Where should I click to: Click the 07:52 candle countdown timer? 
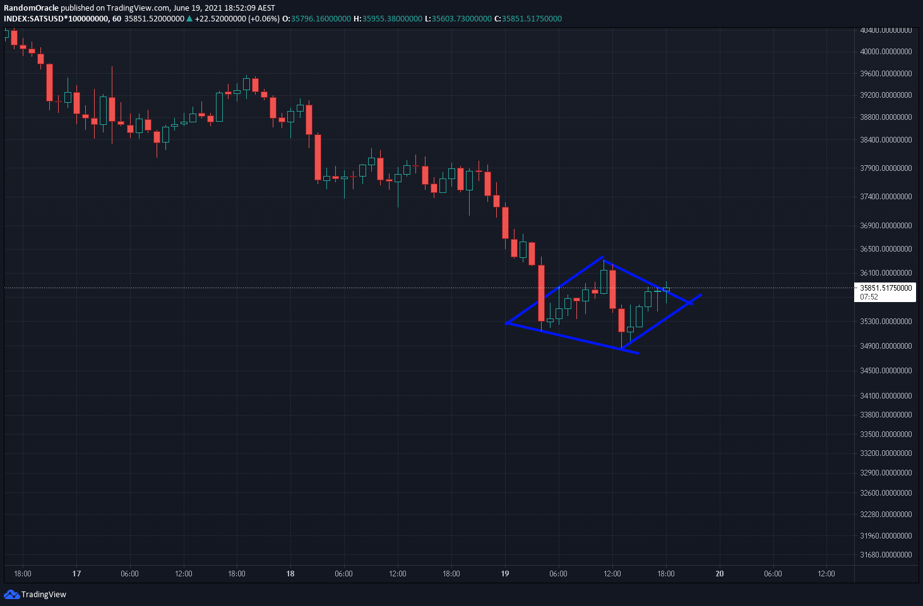[869, 296]
